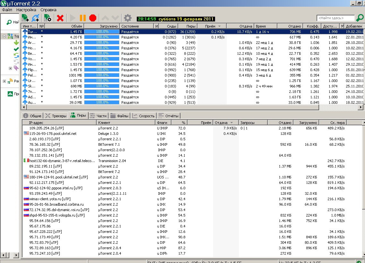Sort peers by Флаги column header

point(163,122)
